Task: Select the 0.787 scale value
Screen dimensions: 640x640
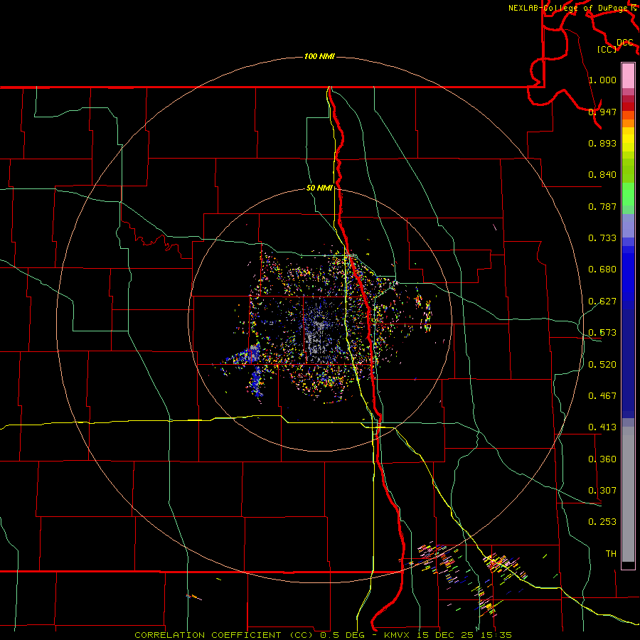Action: 602,206
